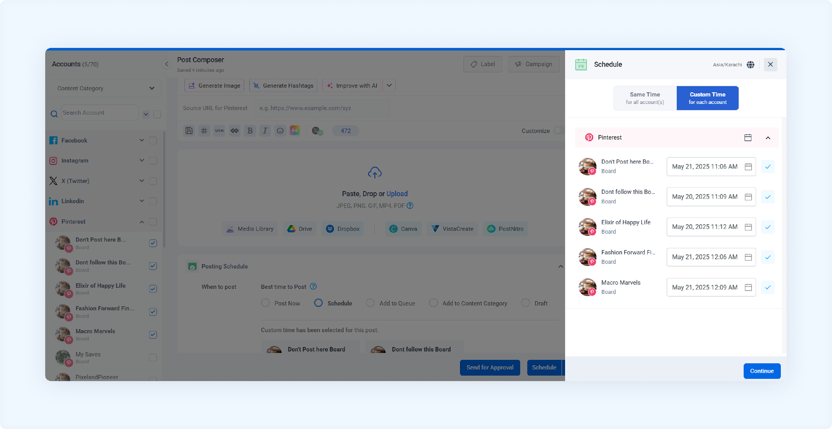The image size is (832, 429).
Task: Click the link shortener icon in toolbar
Action: (234, 131)
